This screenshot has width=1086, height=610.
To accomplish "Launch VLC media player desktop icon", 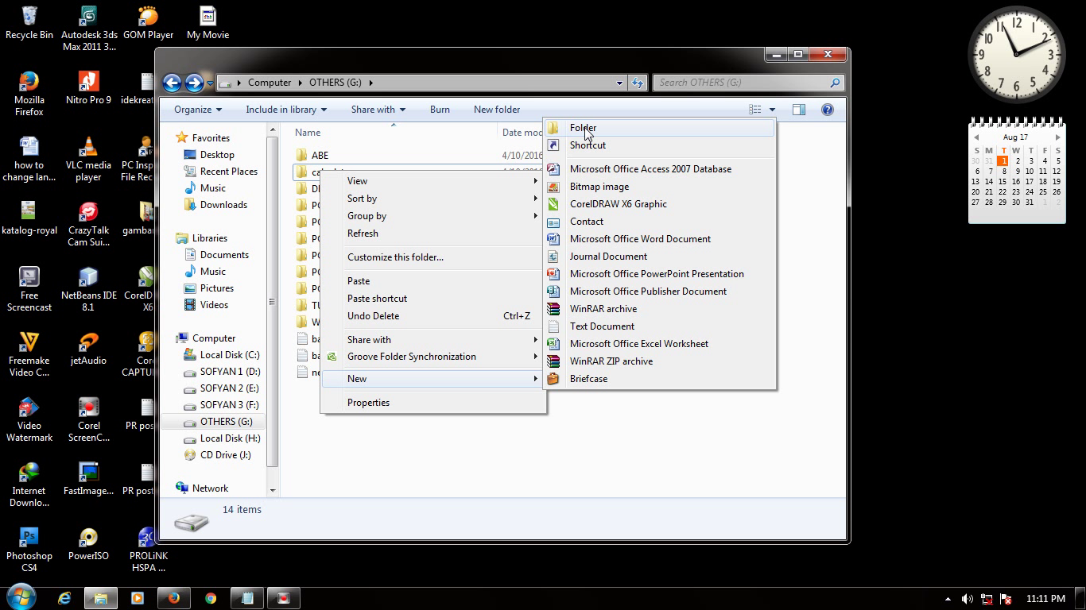I will [x=88, y=159].
